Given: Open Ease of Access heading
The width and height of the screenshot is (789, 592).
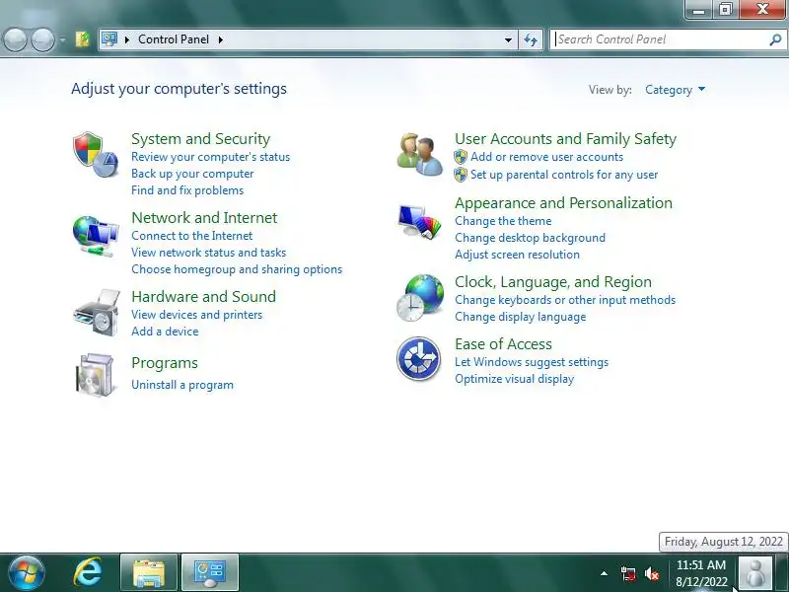Looking at the screenshot, I should pyautogui.click(x=503, y=343).
